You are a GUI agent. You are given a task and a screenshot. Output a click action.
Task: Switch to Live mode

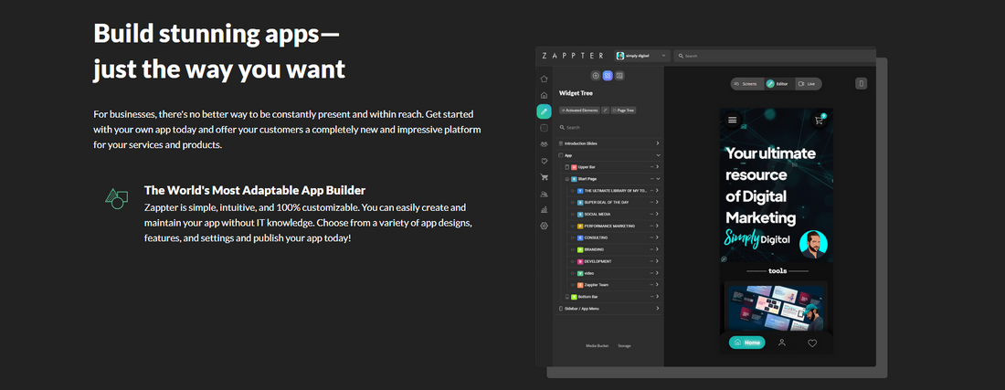click(x=808, y=84)
